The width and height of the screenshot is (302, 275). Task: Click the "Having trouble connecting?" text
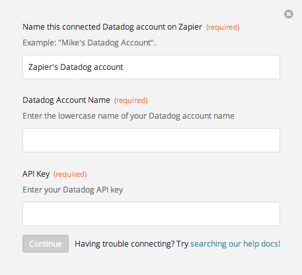(124, 244)
